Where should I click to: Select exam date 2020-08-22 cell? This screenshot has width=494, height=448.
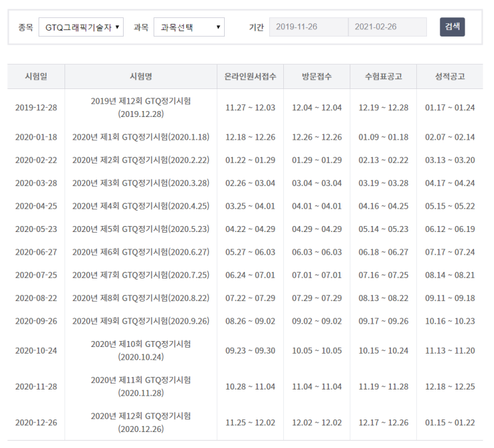point(36,298)
